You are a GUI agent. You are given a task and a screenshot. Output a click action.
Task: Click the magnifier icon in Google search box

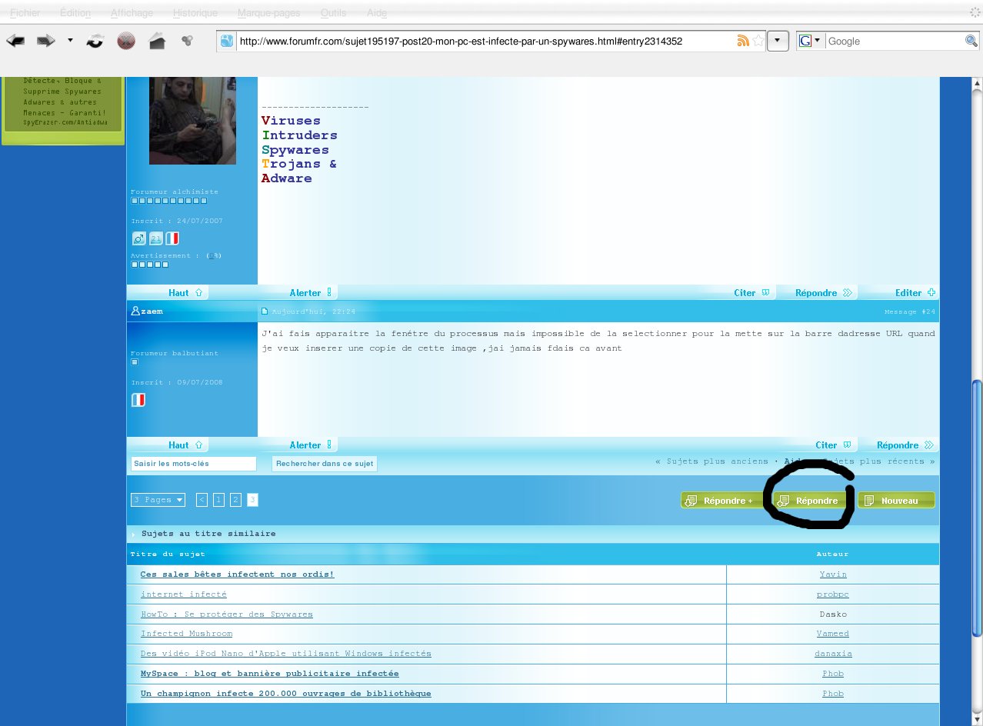point(971,42)
